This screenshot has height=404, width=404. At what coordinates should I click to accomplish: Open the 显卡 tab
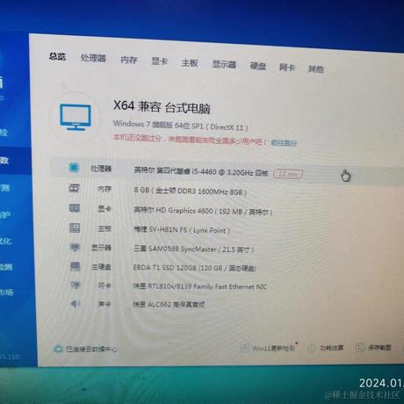click(159, 61)
